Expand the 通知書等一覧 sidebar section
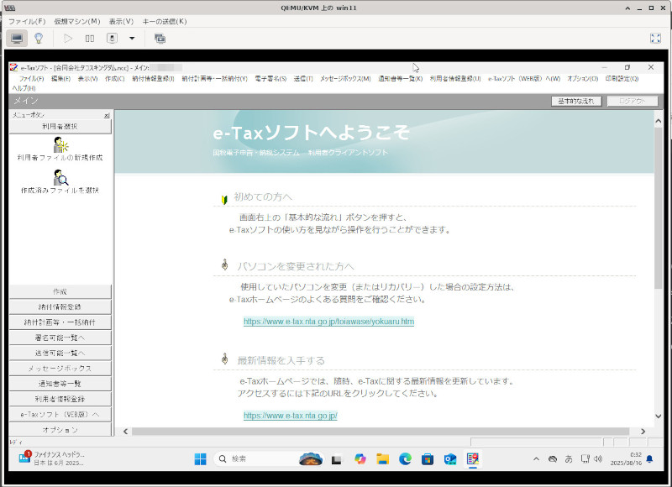This screenshot has width=672, height=487. [60, 384]
